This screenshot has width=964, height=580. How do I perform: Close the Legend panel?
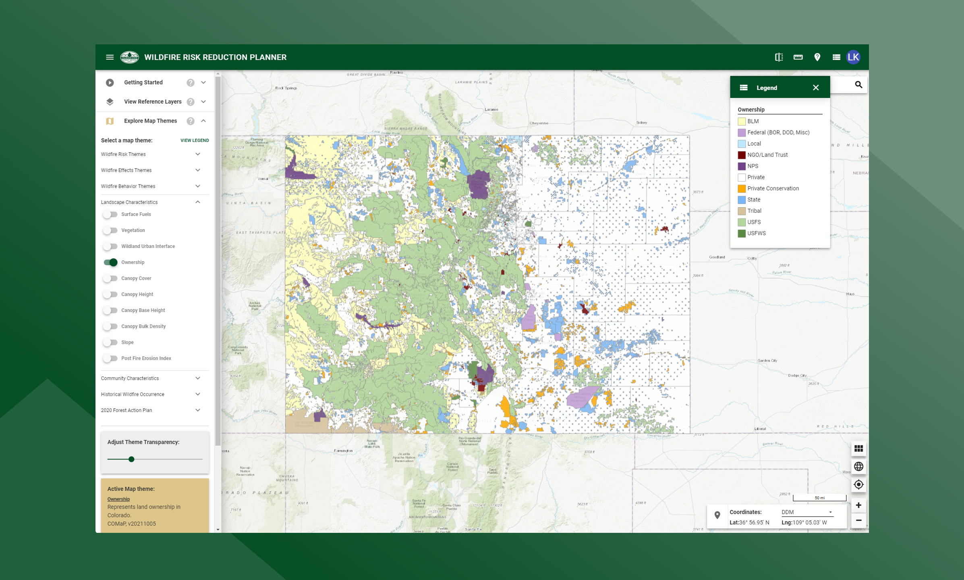[816, 87]
